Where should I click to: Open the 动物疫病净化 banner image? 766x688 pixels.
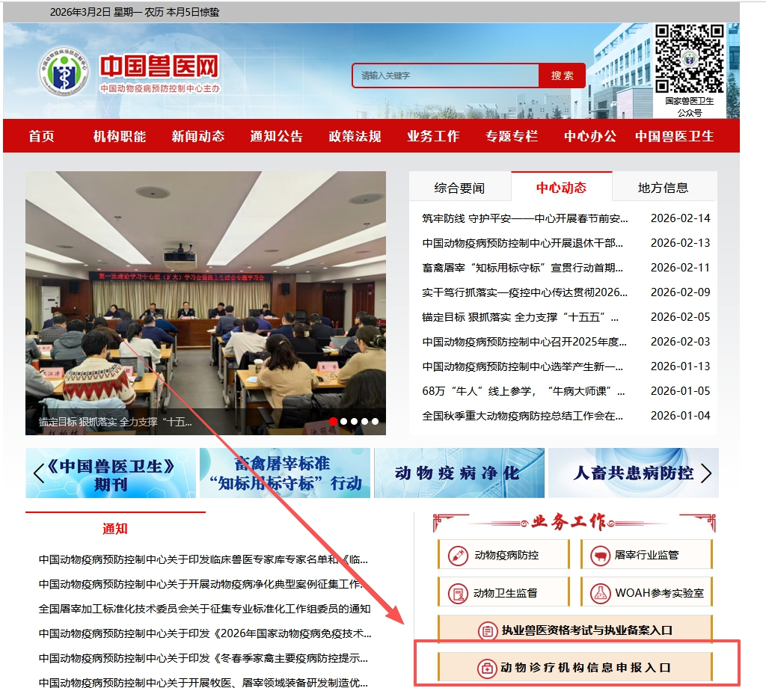pos(456,473)
